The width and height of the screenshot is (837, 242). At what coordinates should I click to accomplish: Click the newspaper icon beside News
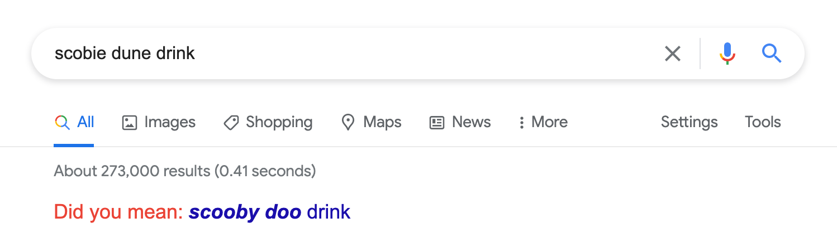tap(437, 123)
